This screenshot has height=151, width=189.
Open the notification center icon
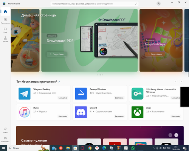pyautogui.click(x=184, y=148)
